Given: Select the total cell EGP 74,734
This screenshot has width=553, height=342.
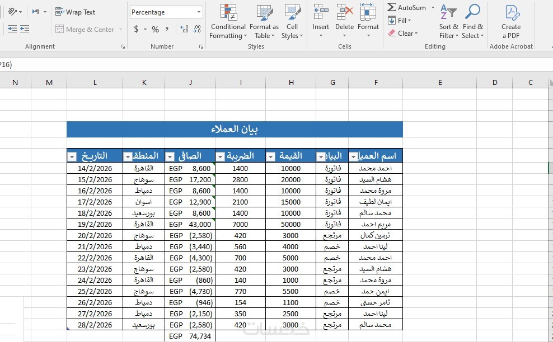Looking at the screenshot, I should [x=190, y=336].
